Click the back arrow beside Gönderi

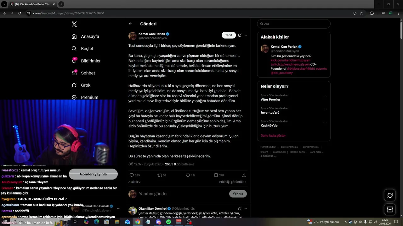coord(131,24)
